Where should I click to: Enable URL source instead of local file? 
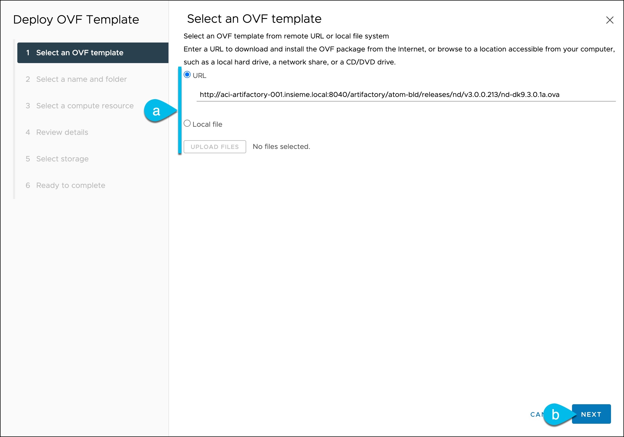[187, 74]
